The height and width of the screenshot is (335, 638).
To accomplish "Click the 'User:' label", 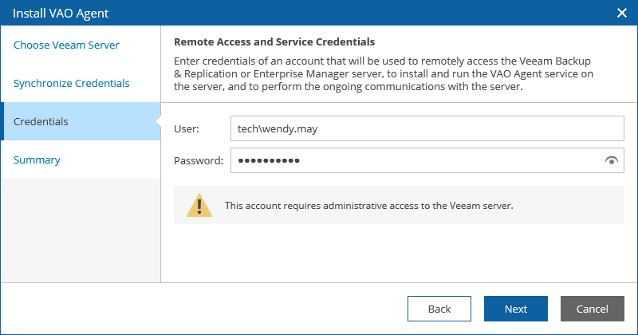I will click(187, 128).
